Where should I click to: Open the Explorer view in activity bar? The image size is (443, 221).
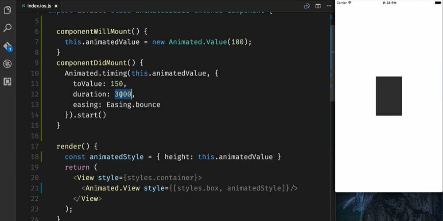tap(8, 10)
